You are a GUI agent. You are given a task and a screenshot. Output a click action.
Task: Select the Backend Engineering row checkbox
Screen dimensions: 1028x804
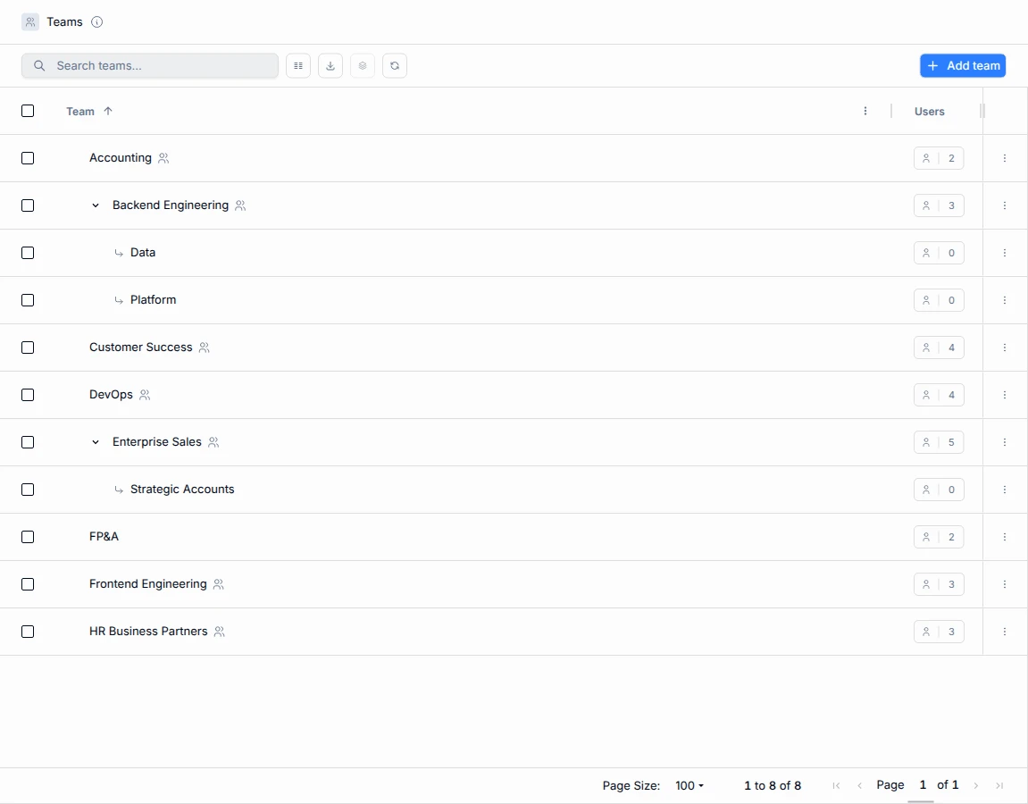(x=28, y=205)
